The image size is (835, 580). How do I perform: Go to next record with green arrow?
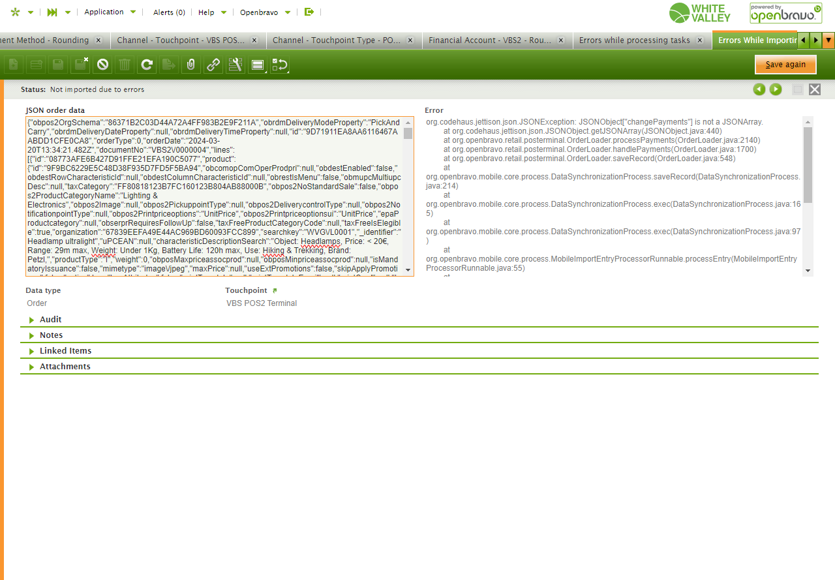pos(775,89)
